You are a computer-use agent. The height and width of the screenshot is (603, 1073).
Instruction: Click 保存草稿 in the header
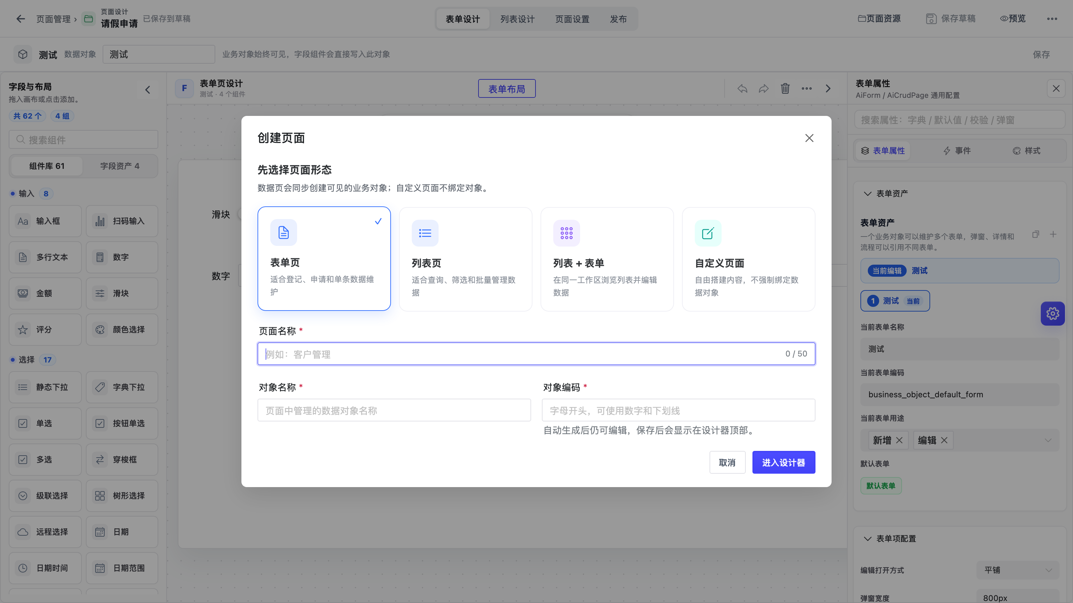pos(951,19)
